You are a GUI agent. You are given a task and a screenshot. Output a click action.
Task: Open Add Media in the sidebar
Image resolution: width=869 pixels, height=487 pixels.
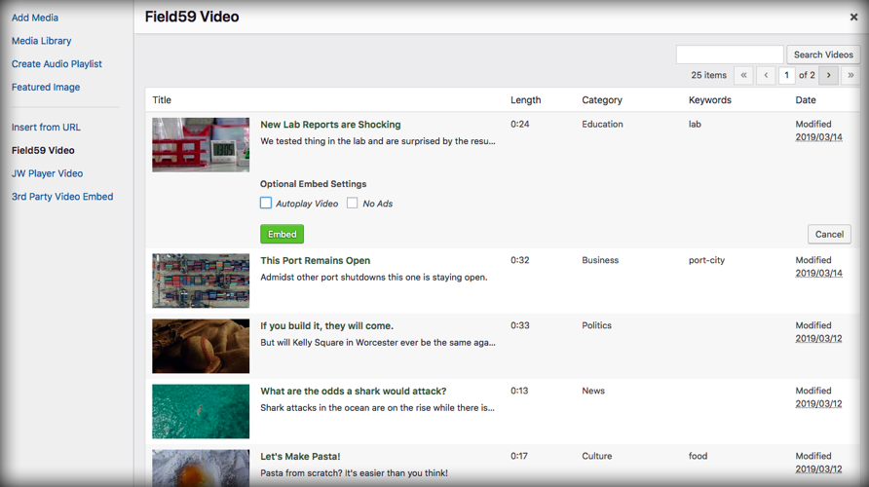point(35,18)
